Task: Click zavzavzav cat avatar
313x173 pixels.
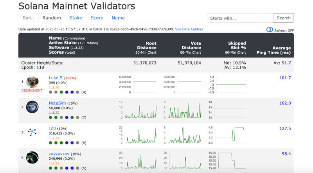Action: tap(32, 157)
